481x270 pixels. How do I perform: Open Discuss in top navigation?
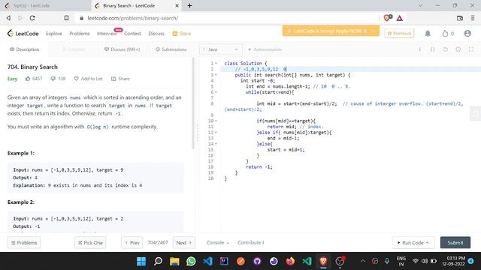pos(156,33)
